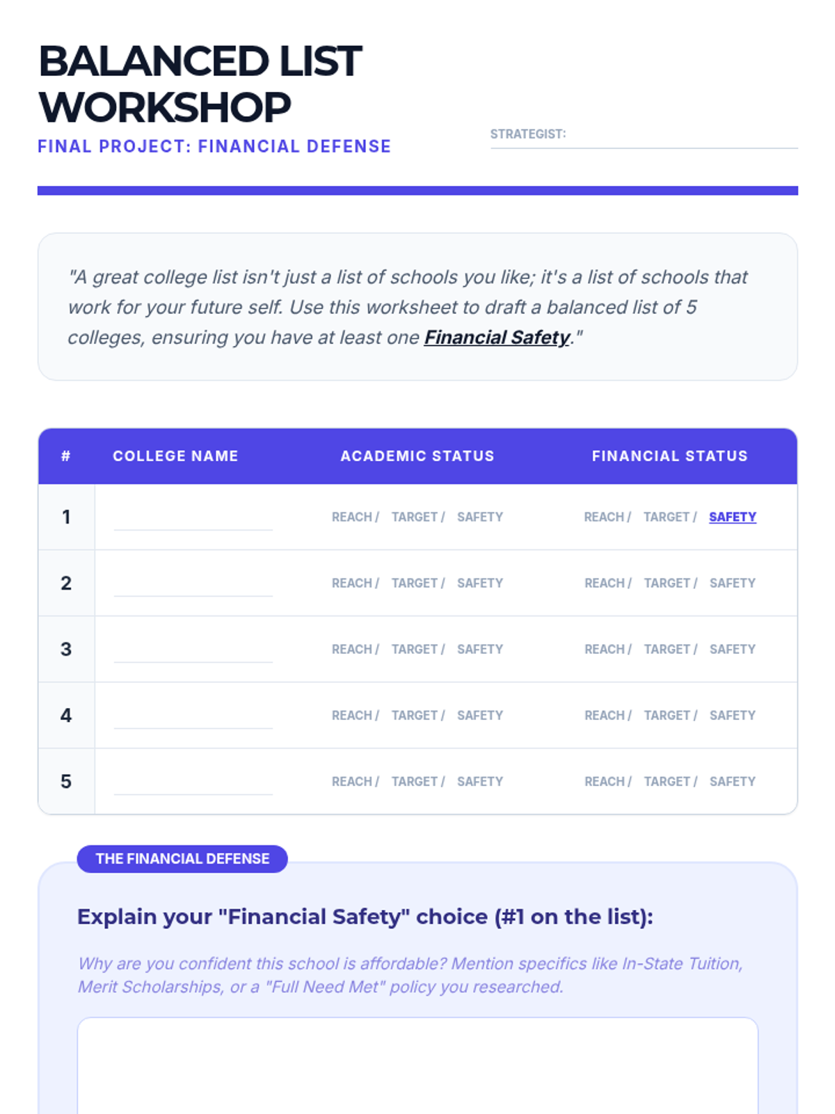Viewport: 835px width, 1114px height.
Task: Set row 4 financial status to SAFETY
Action: click(732, 716)
